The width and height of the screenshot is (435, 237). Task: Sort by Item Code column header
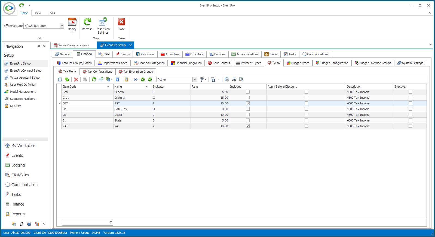(87, 87)
